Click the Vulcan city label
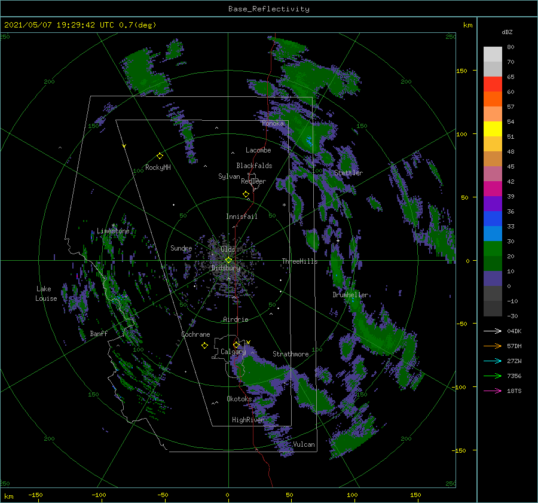Viewport: 538px width, 503px height. point(304,444)
